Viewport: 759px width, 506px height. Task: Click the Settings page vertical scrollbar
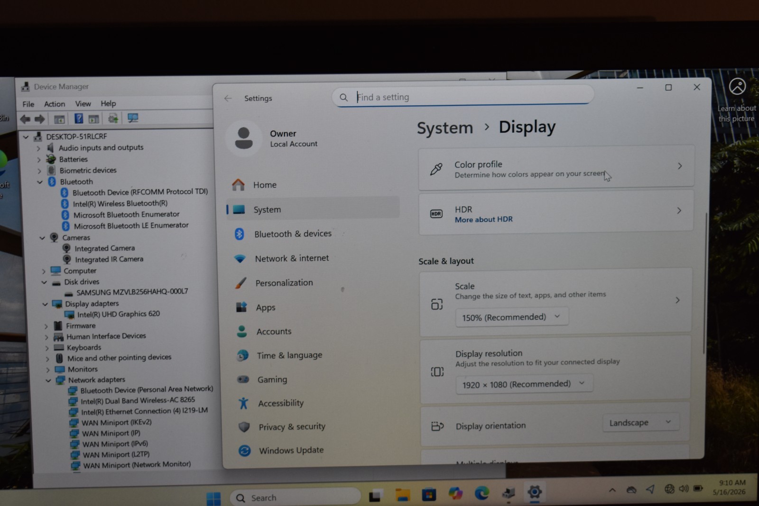(705, 283)
